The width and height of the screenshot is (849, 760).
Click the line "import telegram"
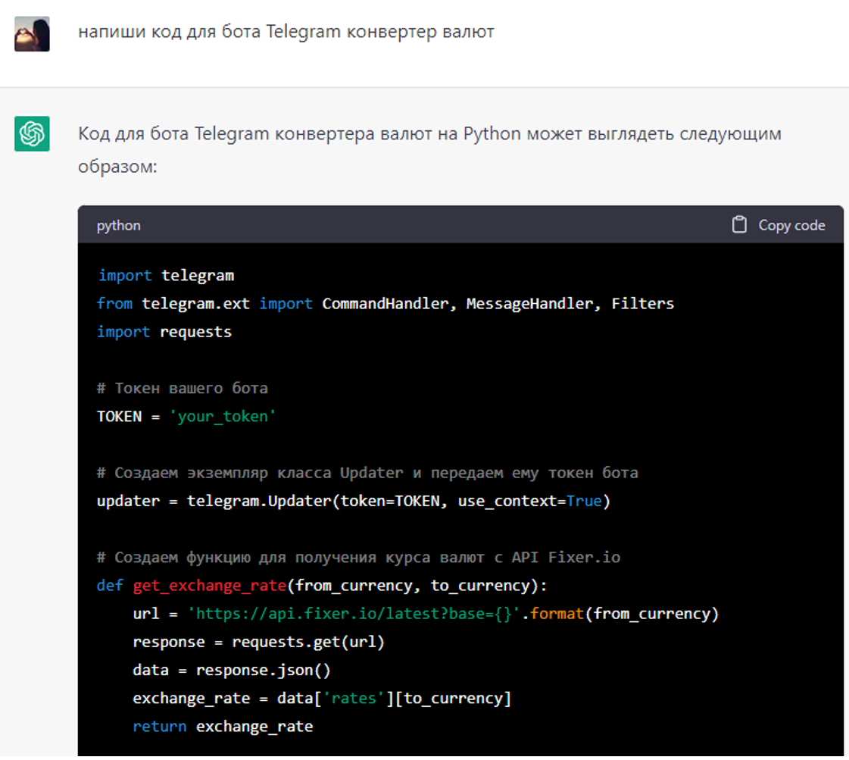(x=166, y=275)
